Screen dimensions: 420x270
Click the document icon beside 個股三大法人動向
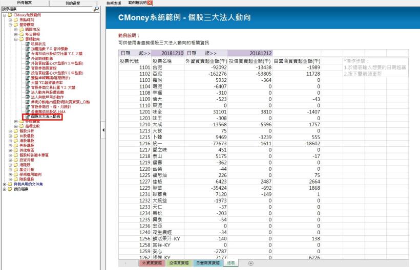pos(27,117)
